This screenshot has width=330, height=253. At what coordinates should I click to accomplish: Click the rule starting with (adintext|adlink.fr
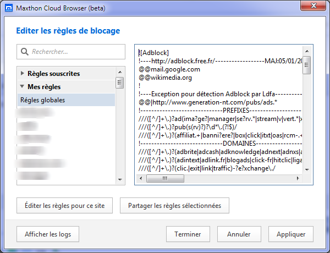pos(220,160)
